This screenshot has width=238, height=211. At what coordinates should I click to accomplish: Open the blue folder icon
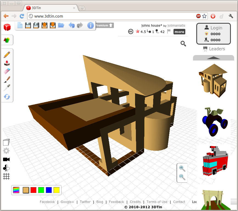tap(61, 26)
